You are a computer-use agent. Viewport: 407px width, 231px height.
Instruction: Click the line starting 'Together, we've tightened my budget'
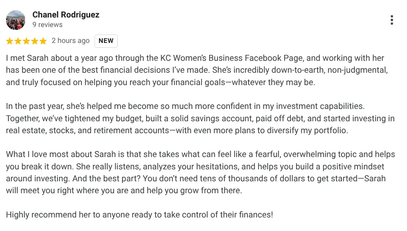pyautogui.click(x=200, y=118)
